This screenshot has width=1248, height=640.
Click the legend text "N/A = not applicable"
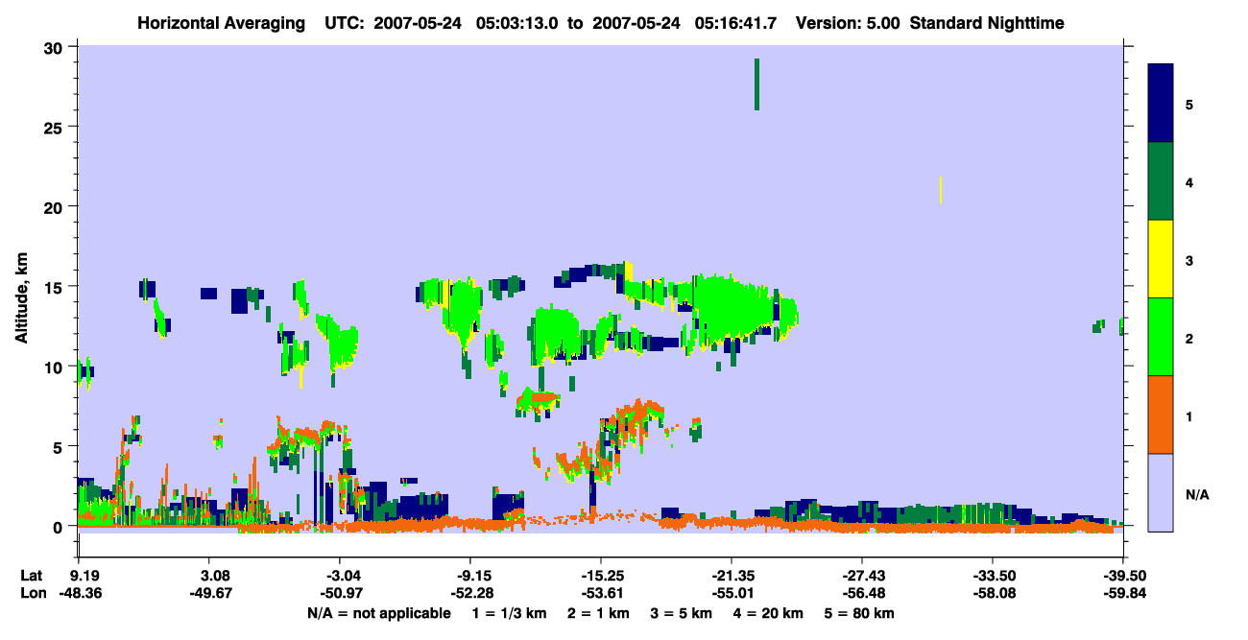[378, 613]
